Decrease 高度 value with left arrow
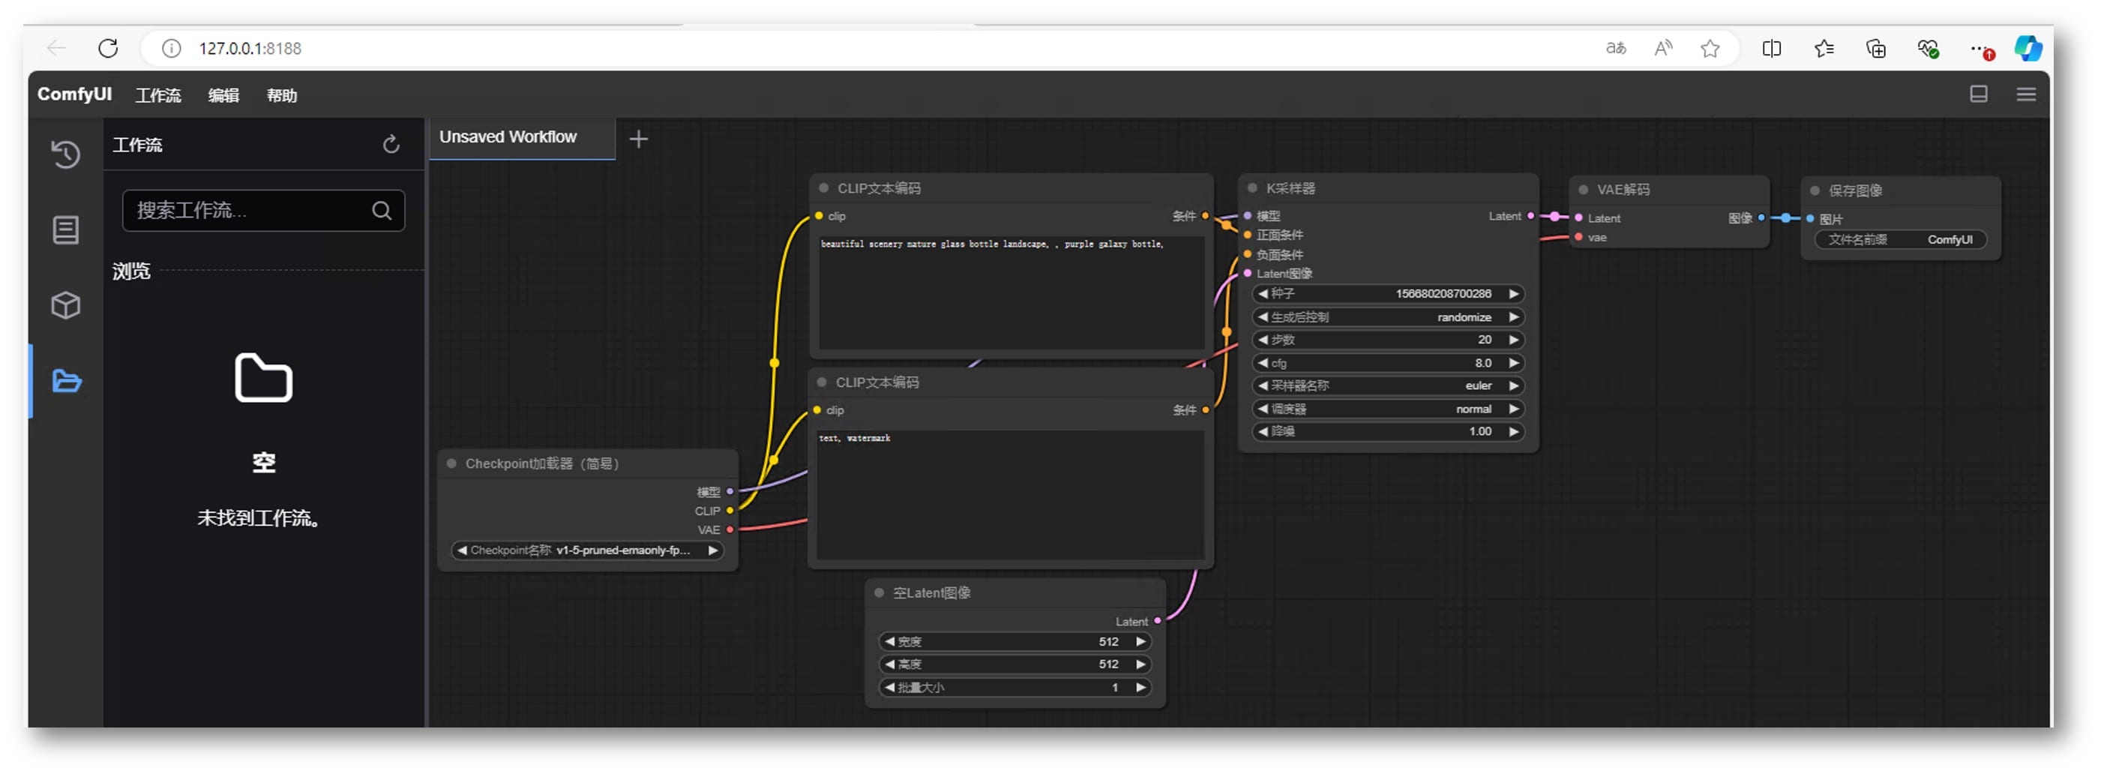Image resolution: width=2101 pixels, height=774 pixels. pos(890,664)
